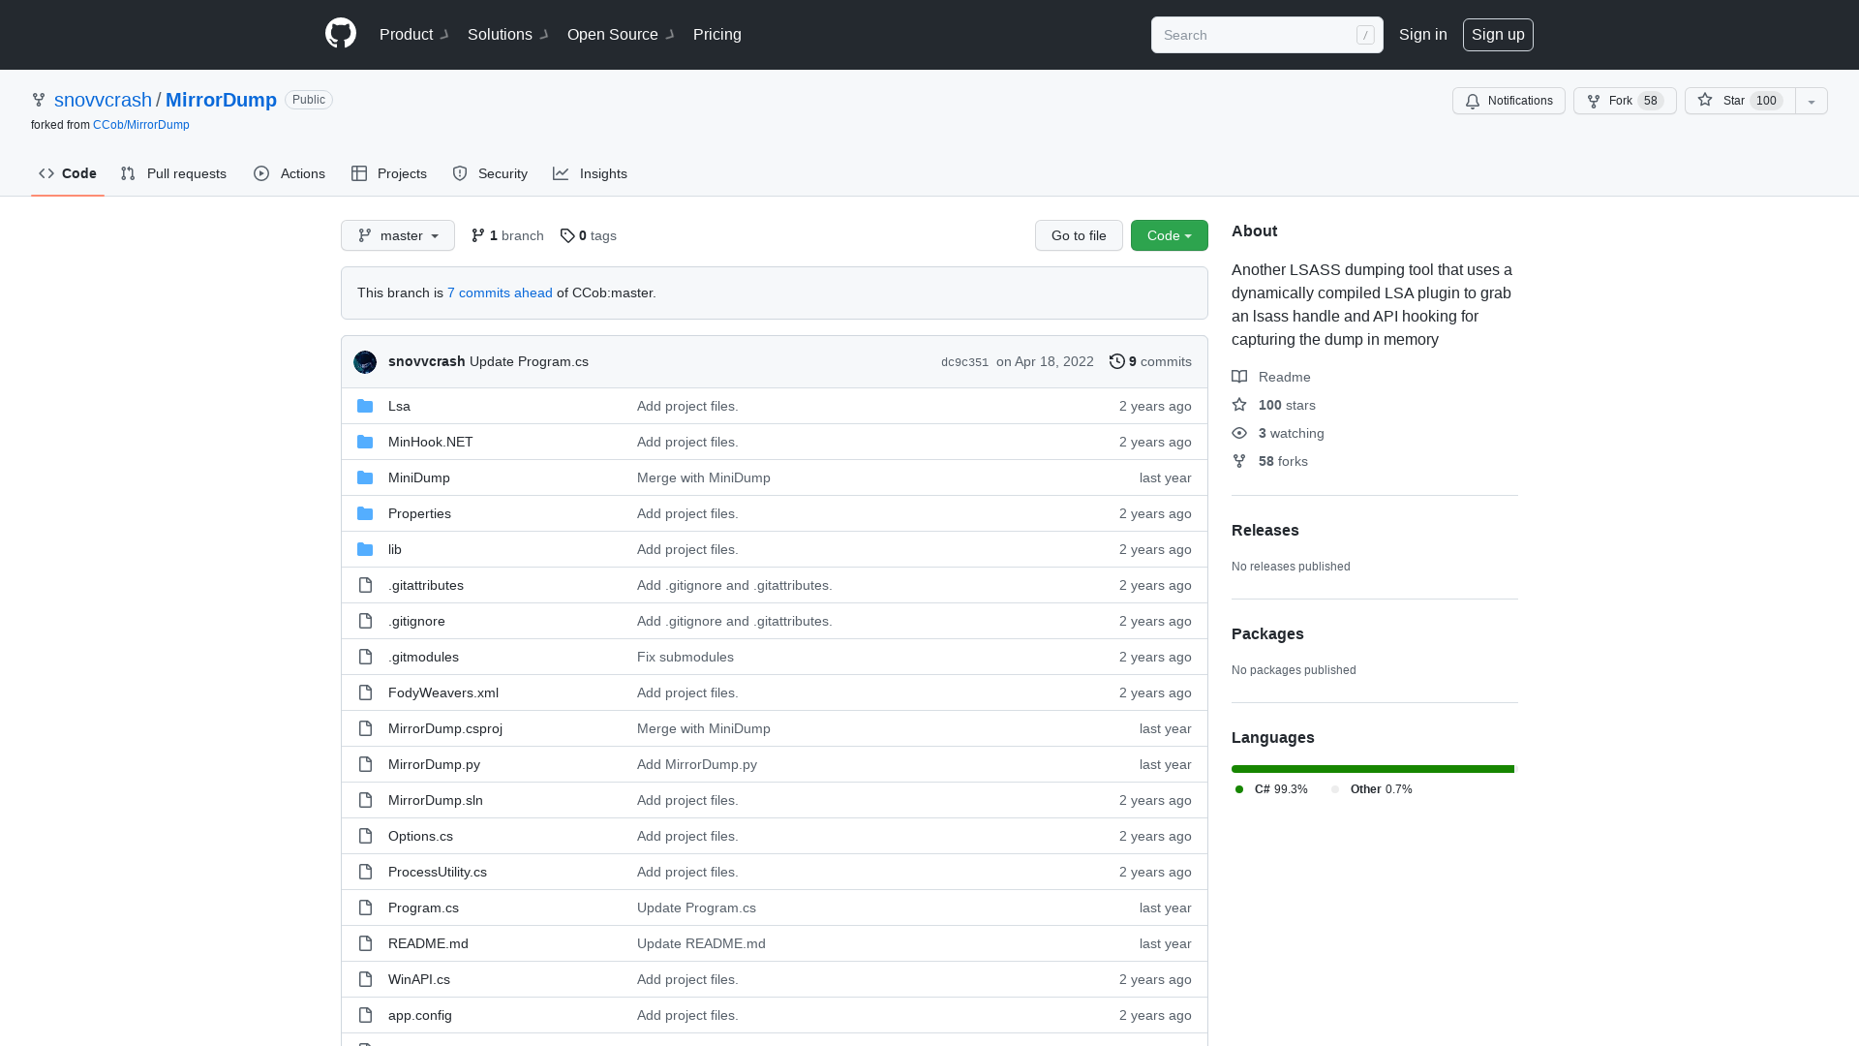Open the Releases section heading
Screen dimensions: 1859x1046
tap(1265, 530)
